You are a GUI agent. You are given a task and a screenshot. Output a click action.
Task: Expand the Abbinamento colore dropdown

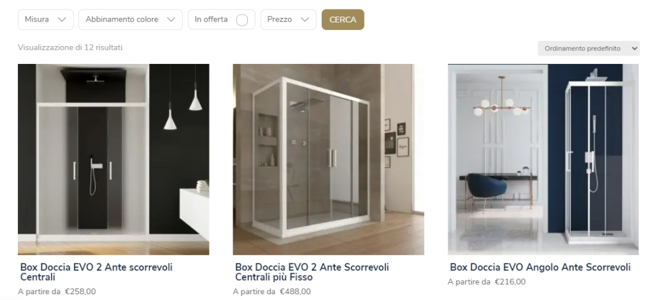(131, 20)
